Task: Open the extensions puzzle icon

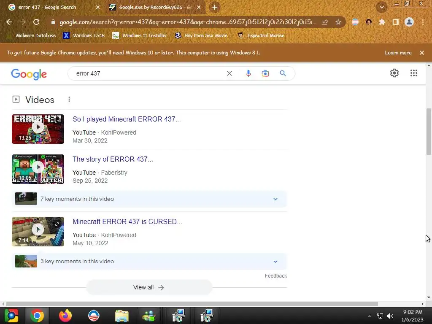Action: click(x=382, y=22)
